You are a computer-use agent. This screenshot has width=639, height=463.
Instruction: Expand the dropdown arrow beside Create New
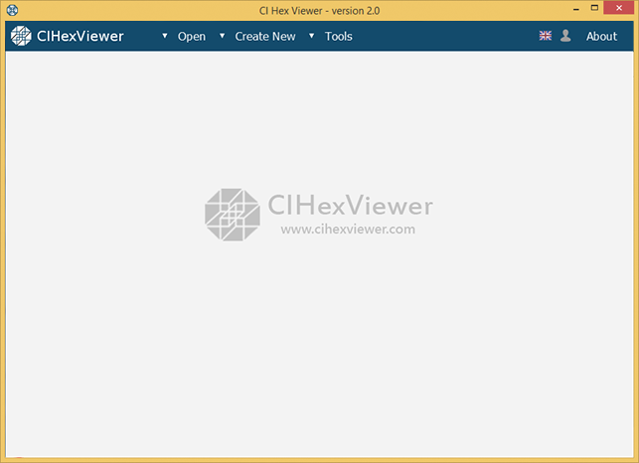222,36
